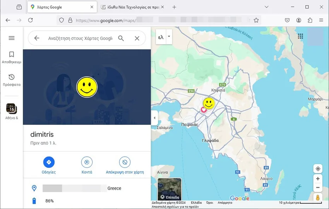Open Recents (Πρόσφατα) history
The width and height of the screenshot is (329, 209).
click(12, 80)
